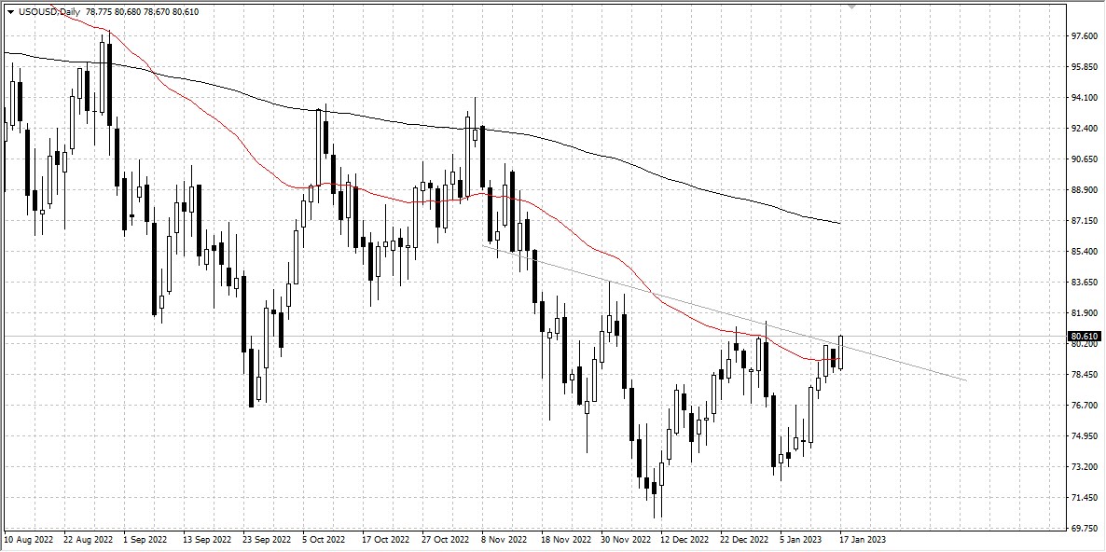Select the most recent candlestick at the right edge
This screenshot has width=1106, height=552.
point(840,354)
